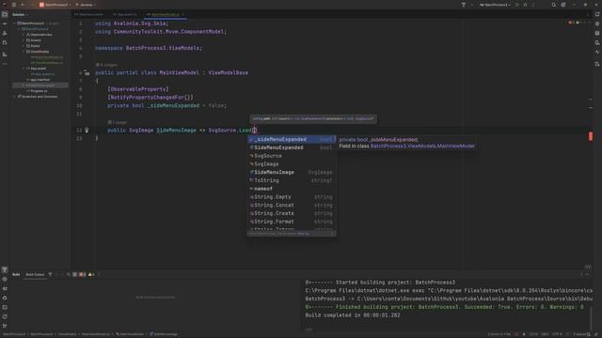This screenshot has height=338, width=602.
Task: Choose String.Empty completion suggestion
Action: pos(292,197)
